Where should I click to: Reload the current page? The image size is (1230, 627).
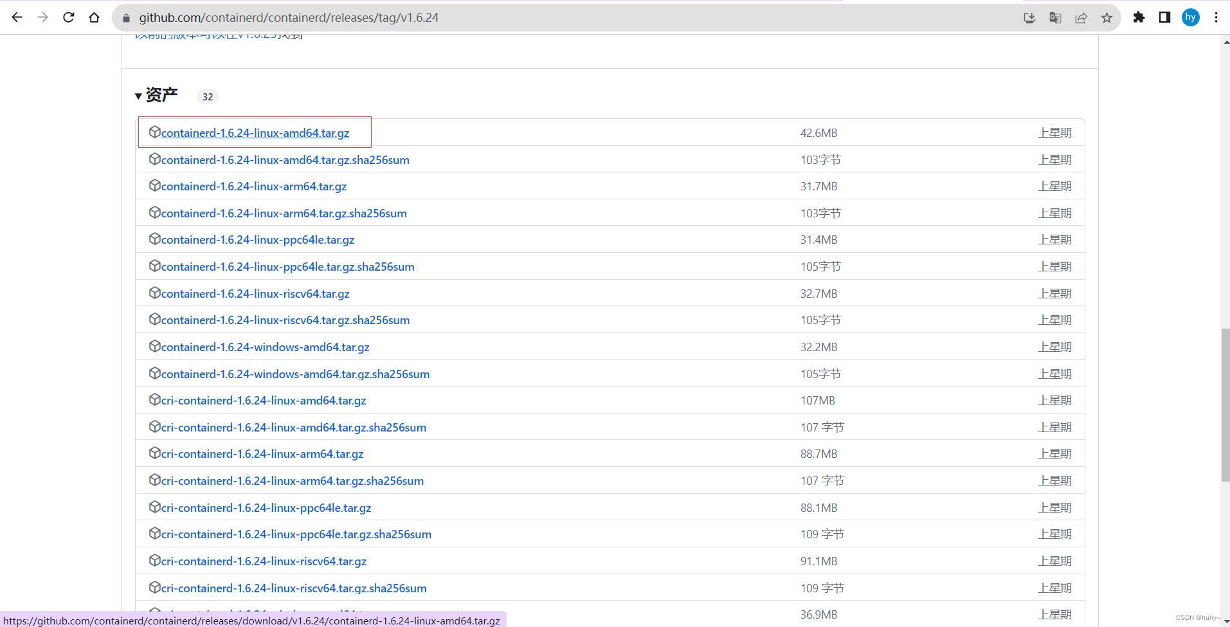(x=69, y=17)
